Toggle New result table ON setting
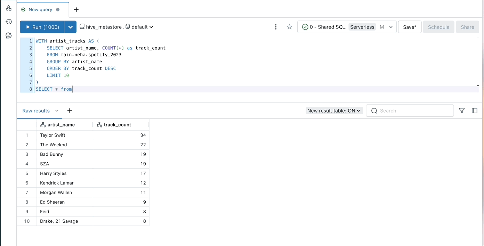The image size is (484, 246). tap(334, 110)
